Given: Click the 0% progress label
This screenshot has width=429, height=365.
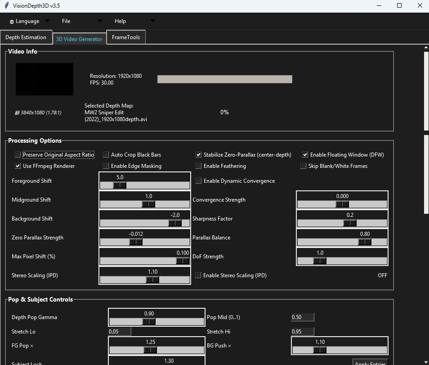Looking at the screenshot, I should tap(224, 112).
